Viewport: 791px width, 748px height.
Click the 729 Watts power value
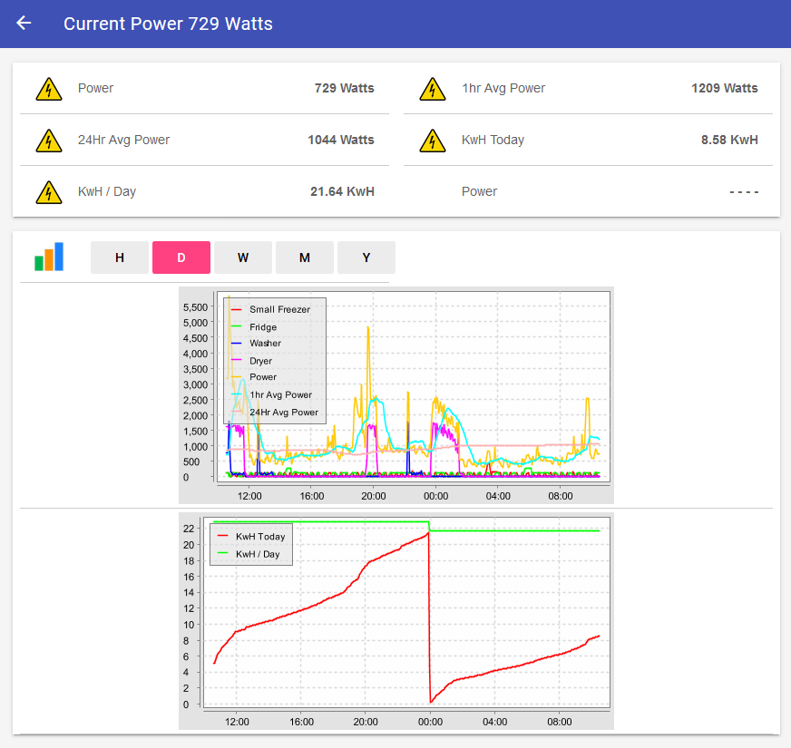[x=344, y=89]
